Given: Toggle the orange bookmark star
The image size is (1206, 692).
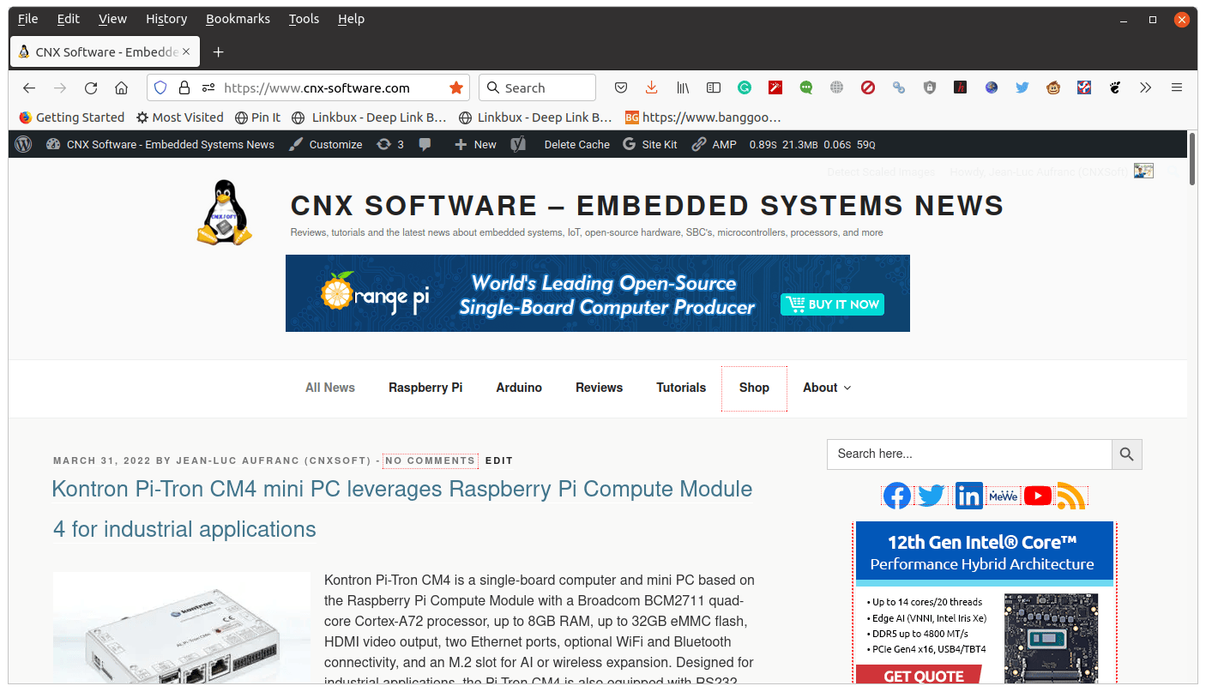Looking at the screenshot, I should point(456,87).
